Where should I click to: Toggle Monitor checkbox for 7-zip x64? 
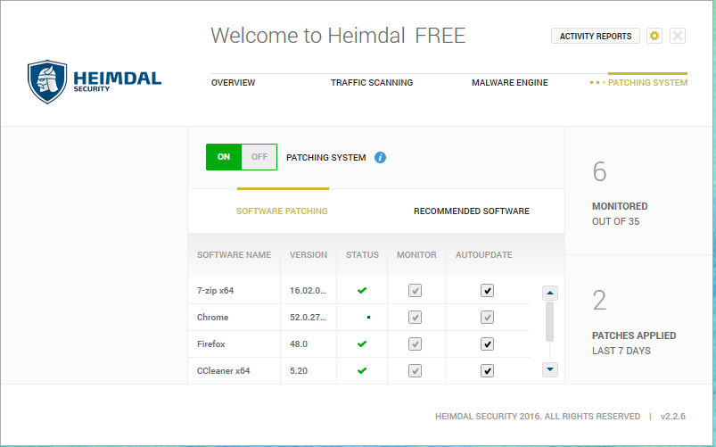click(416, 290)
